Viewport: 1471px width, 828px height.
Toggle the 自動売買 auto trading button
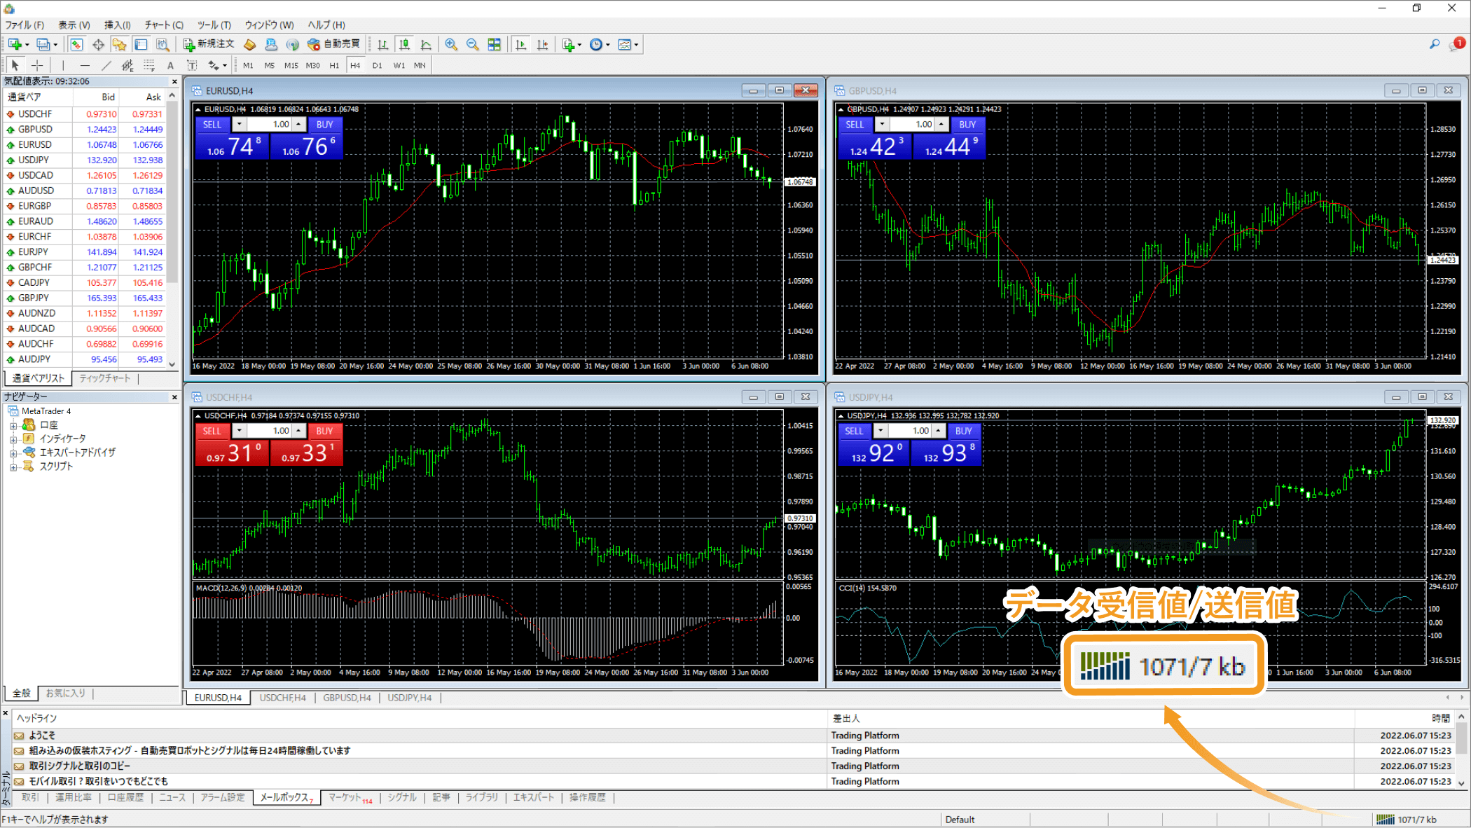pos(333,44)
